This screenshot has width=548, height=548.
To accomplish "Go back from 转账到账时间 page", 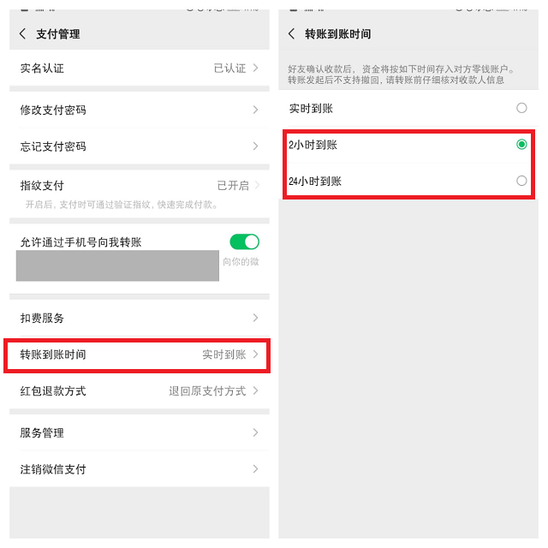I will tap(291, 34).
